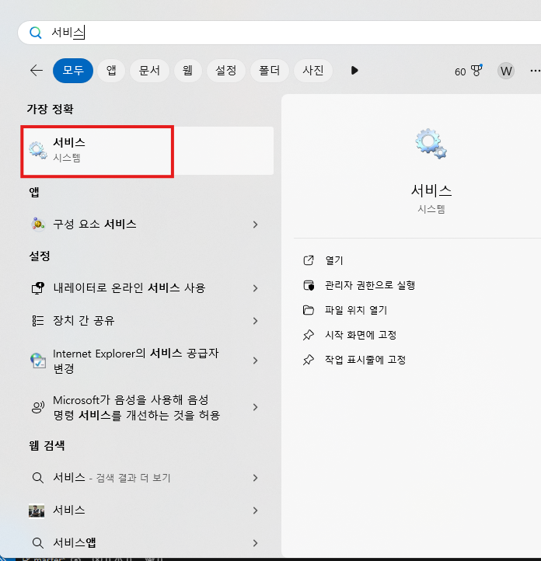Switch to the 앱 filter tab

111,71
